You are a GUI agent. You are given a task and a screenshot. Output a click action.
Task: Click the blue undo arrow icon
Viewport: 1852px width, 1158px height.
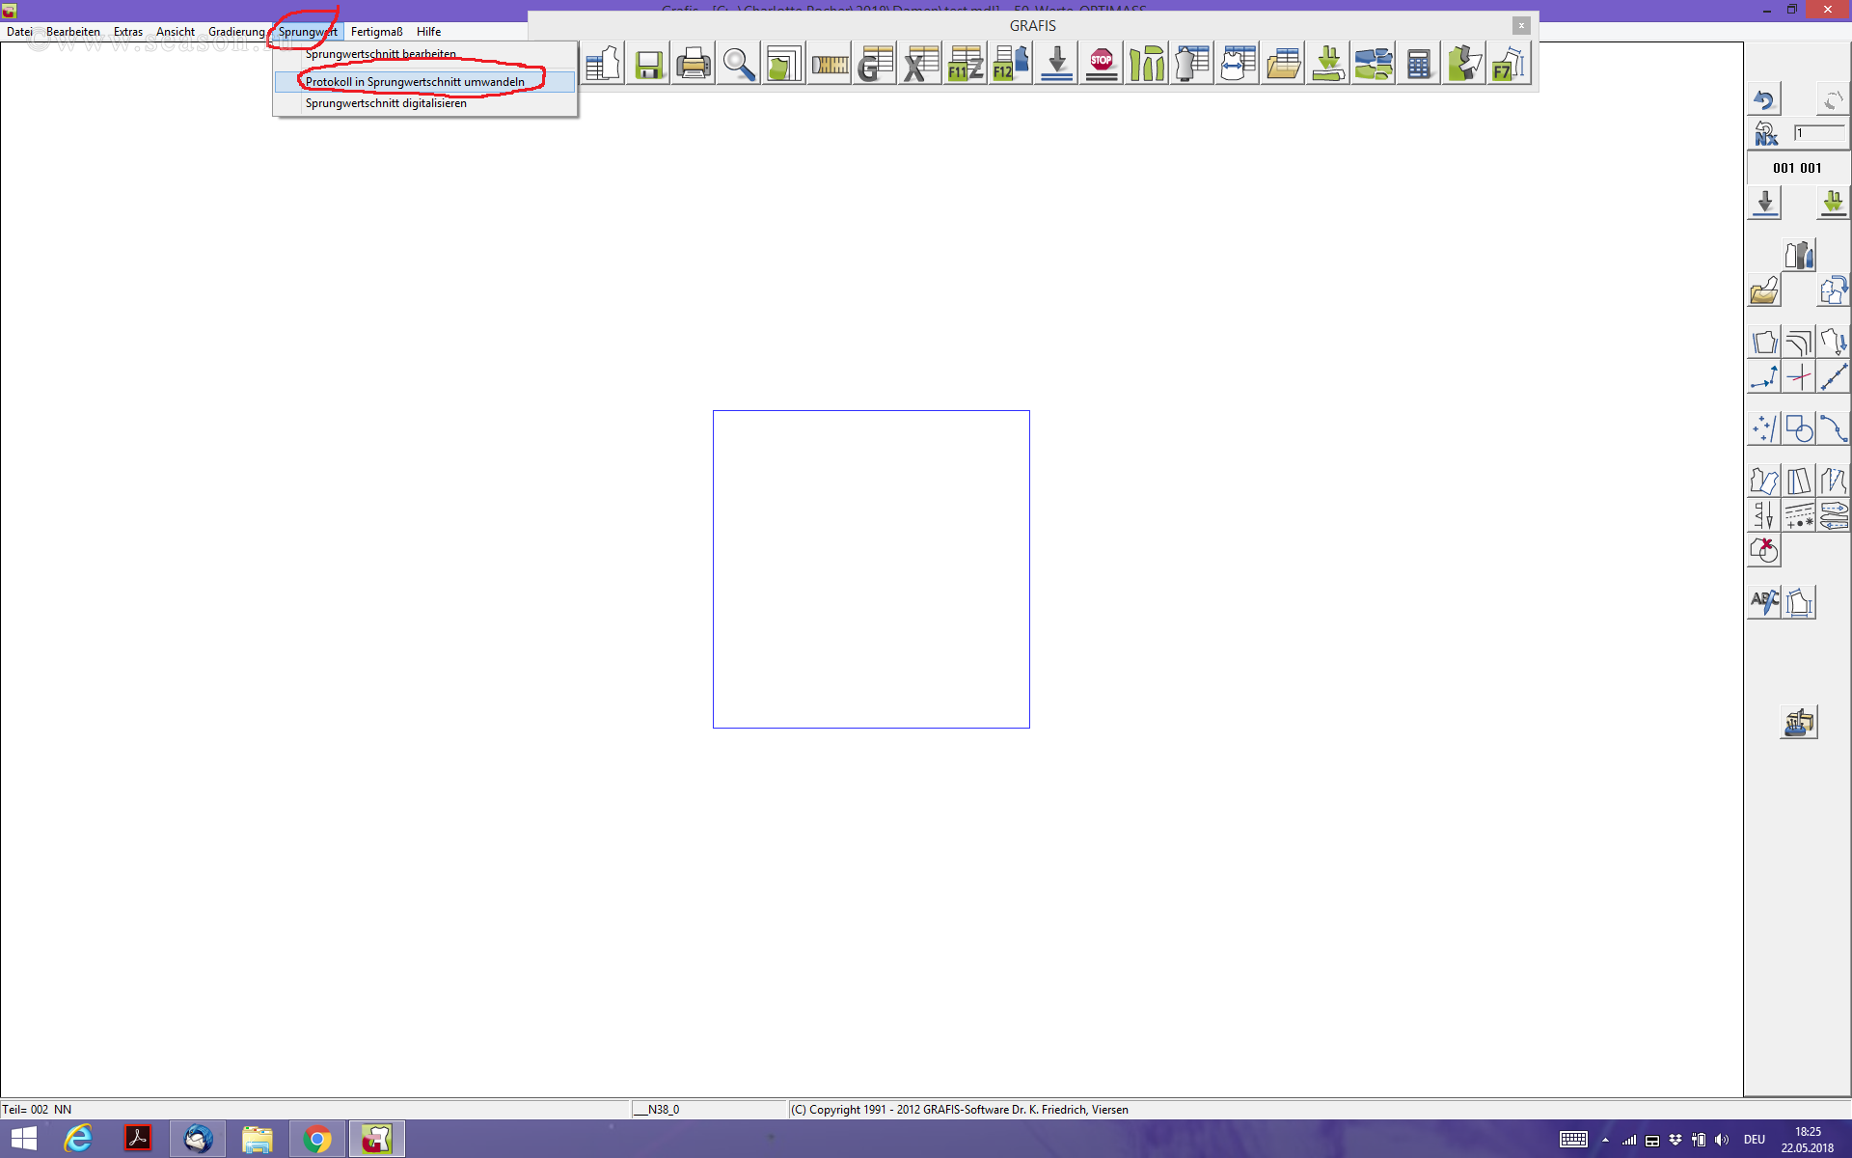point(1763,99)
